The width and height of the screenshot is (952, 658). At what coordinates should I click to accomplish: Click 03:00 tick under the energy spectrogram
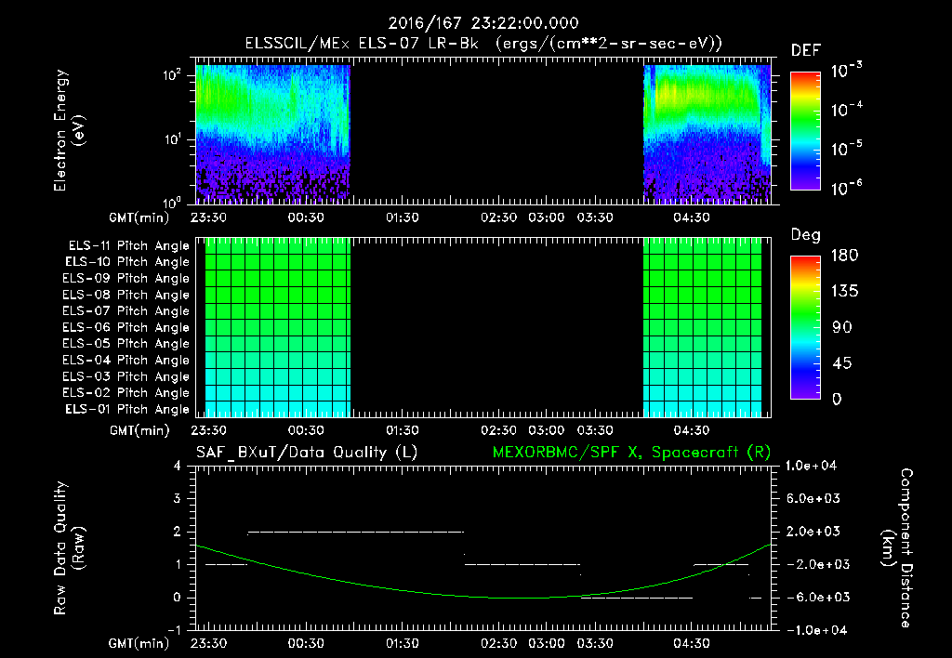(x=547, y=217)
